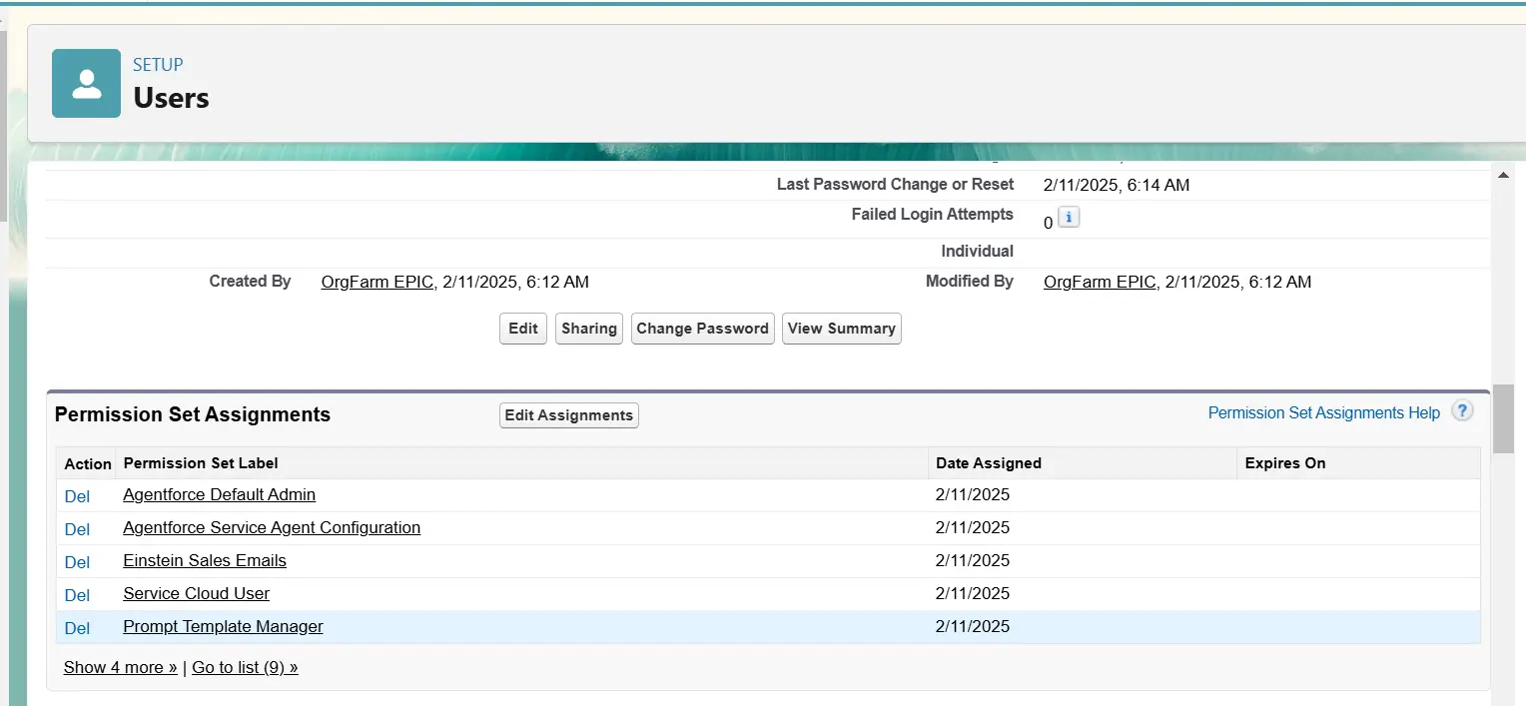Open the Agentforce Service Agent Configuration permission set
Image resolution: width=1526 pixels, height=706 pixels.
pos(272,528)
